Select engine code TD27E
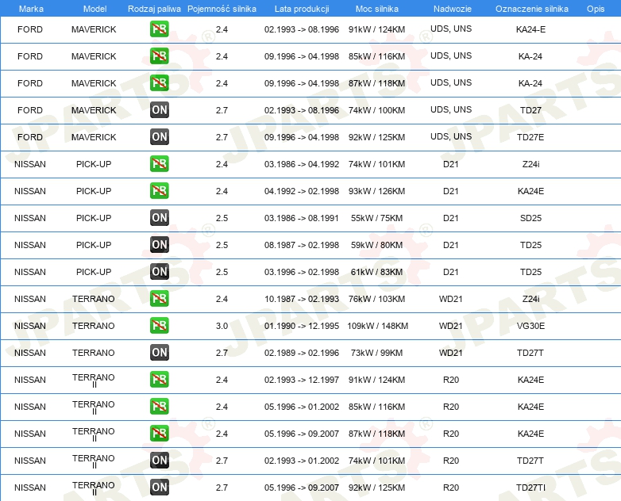 pos(530,137)
